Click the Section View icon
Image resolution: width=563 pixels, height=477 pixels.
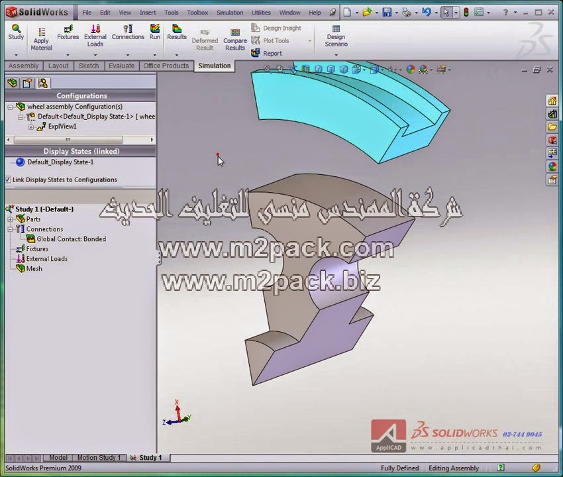(305, 69)
